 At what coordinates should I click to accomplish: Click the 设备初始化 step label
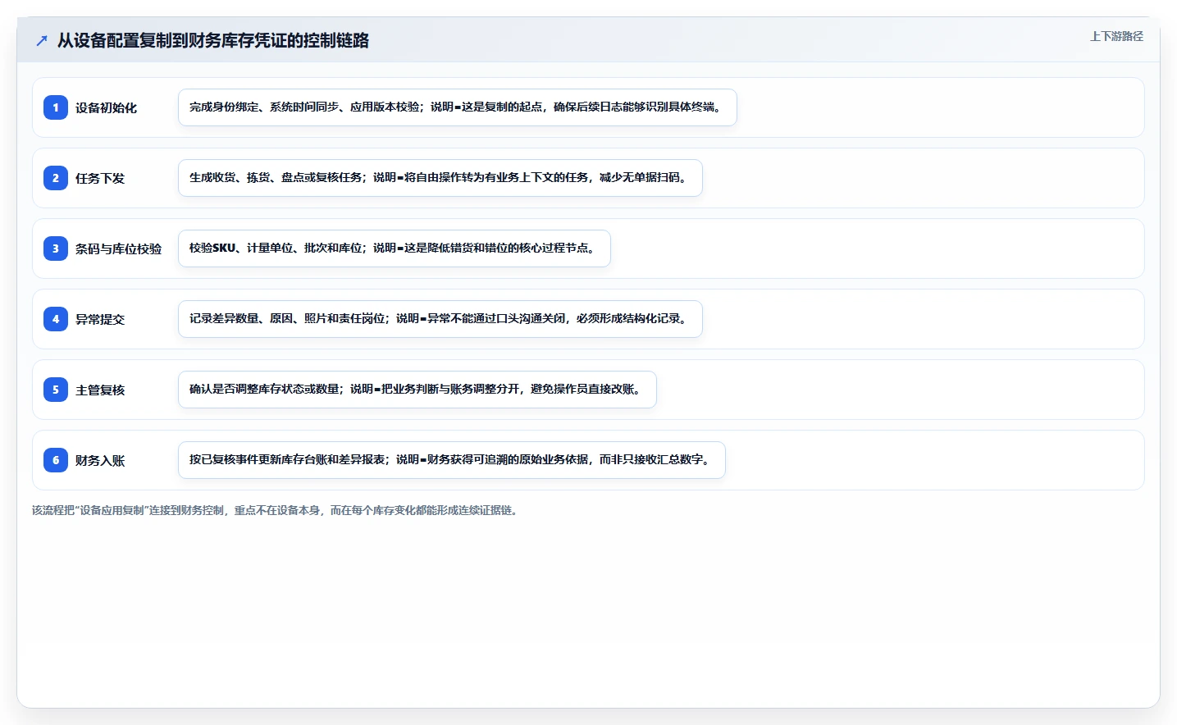tap(106, 107)
